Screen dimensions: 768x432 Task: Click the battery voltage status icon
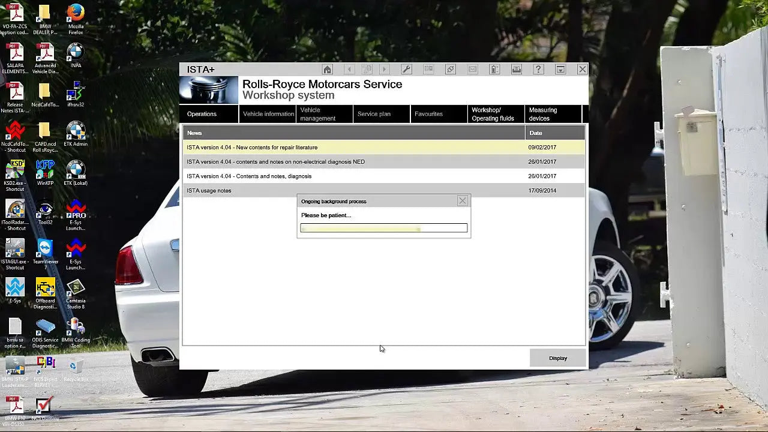pyautogui.click(x=494, y=69)
